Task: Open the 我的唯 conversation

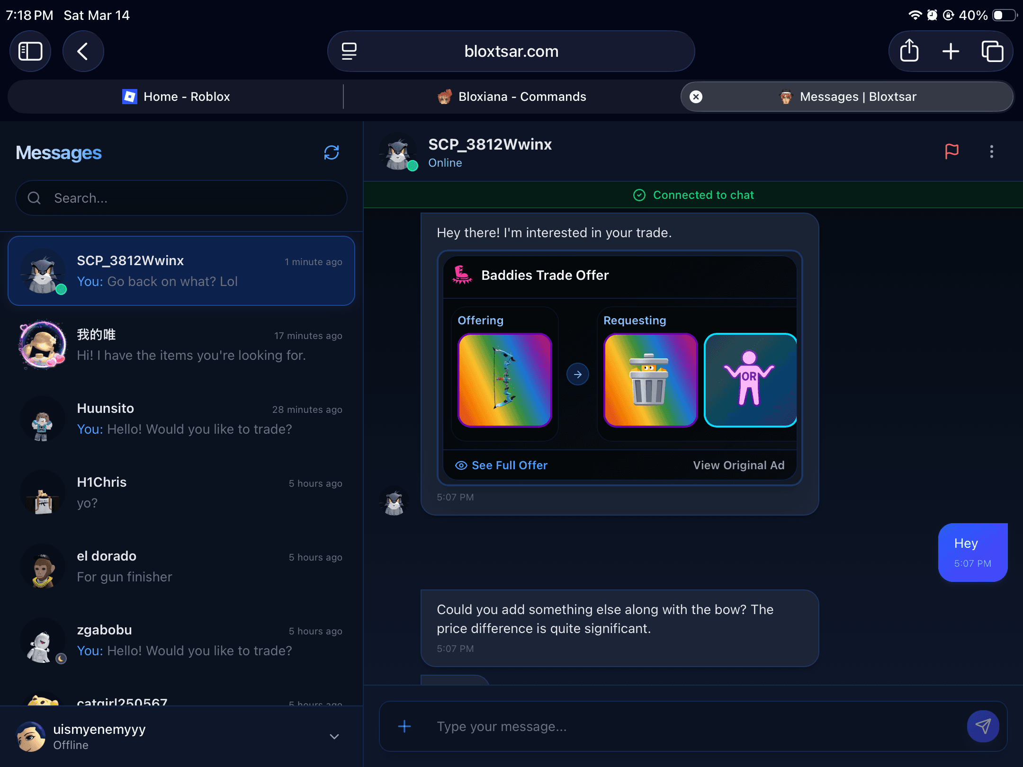Action: 181,345
